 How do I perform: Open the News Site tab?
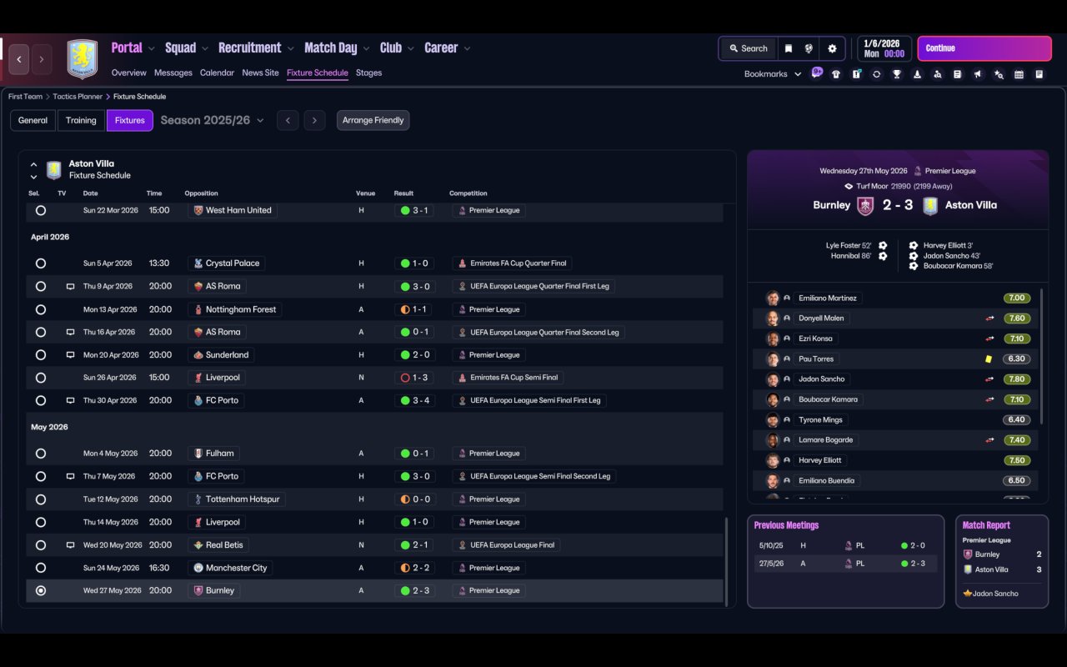[260, 73]
